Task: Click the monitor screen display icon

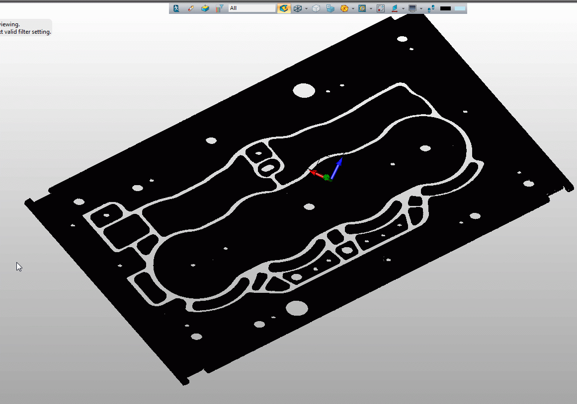Action: [412, 8]
